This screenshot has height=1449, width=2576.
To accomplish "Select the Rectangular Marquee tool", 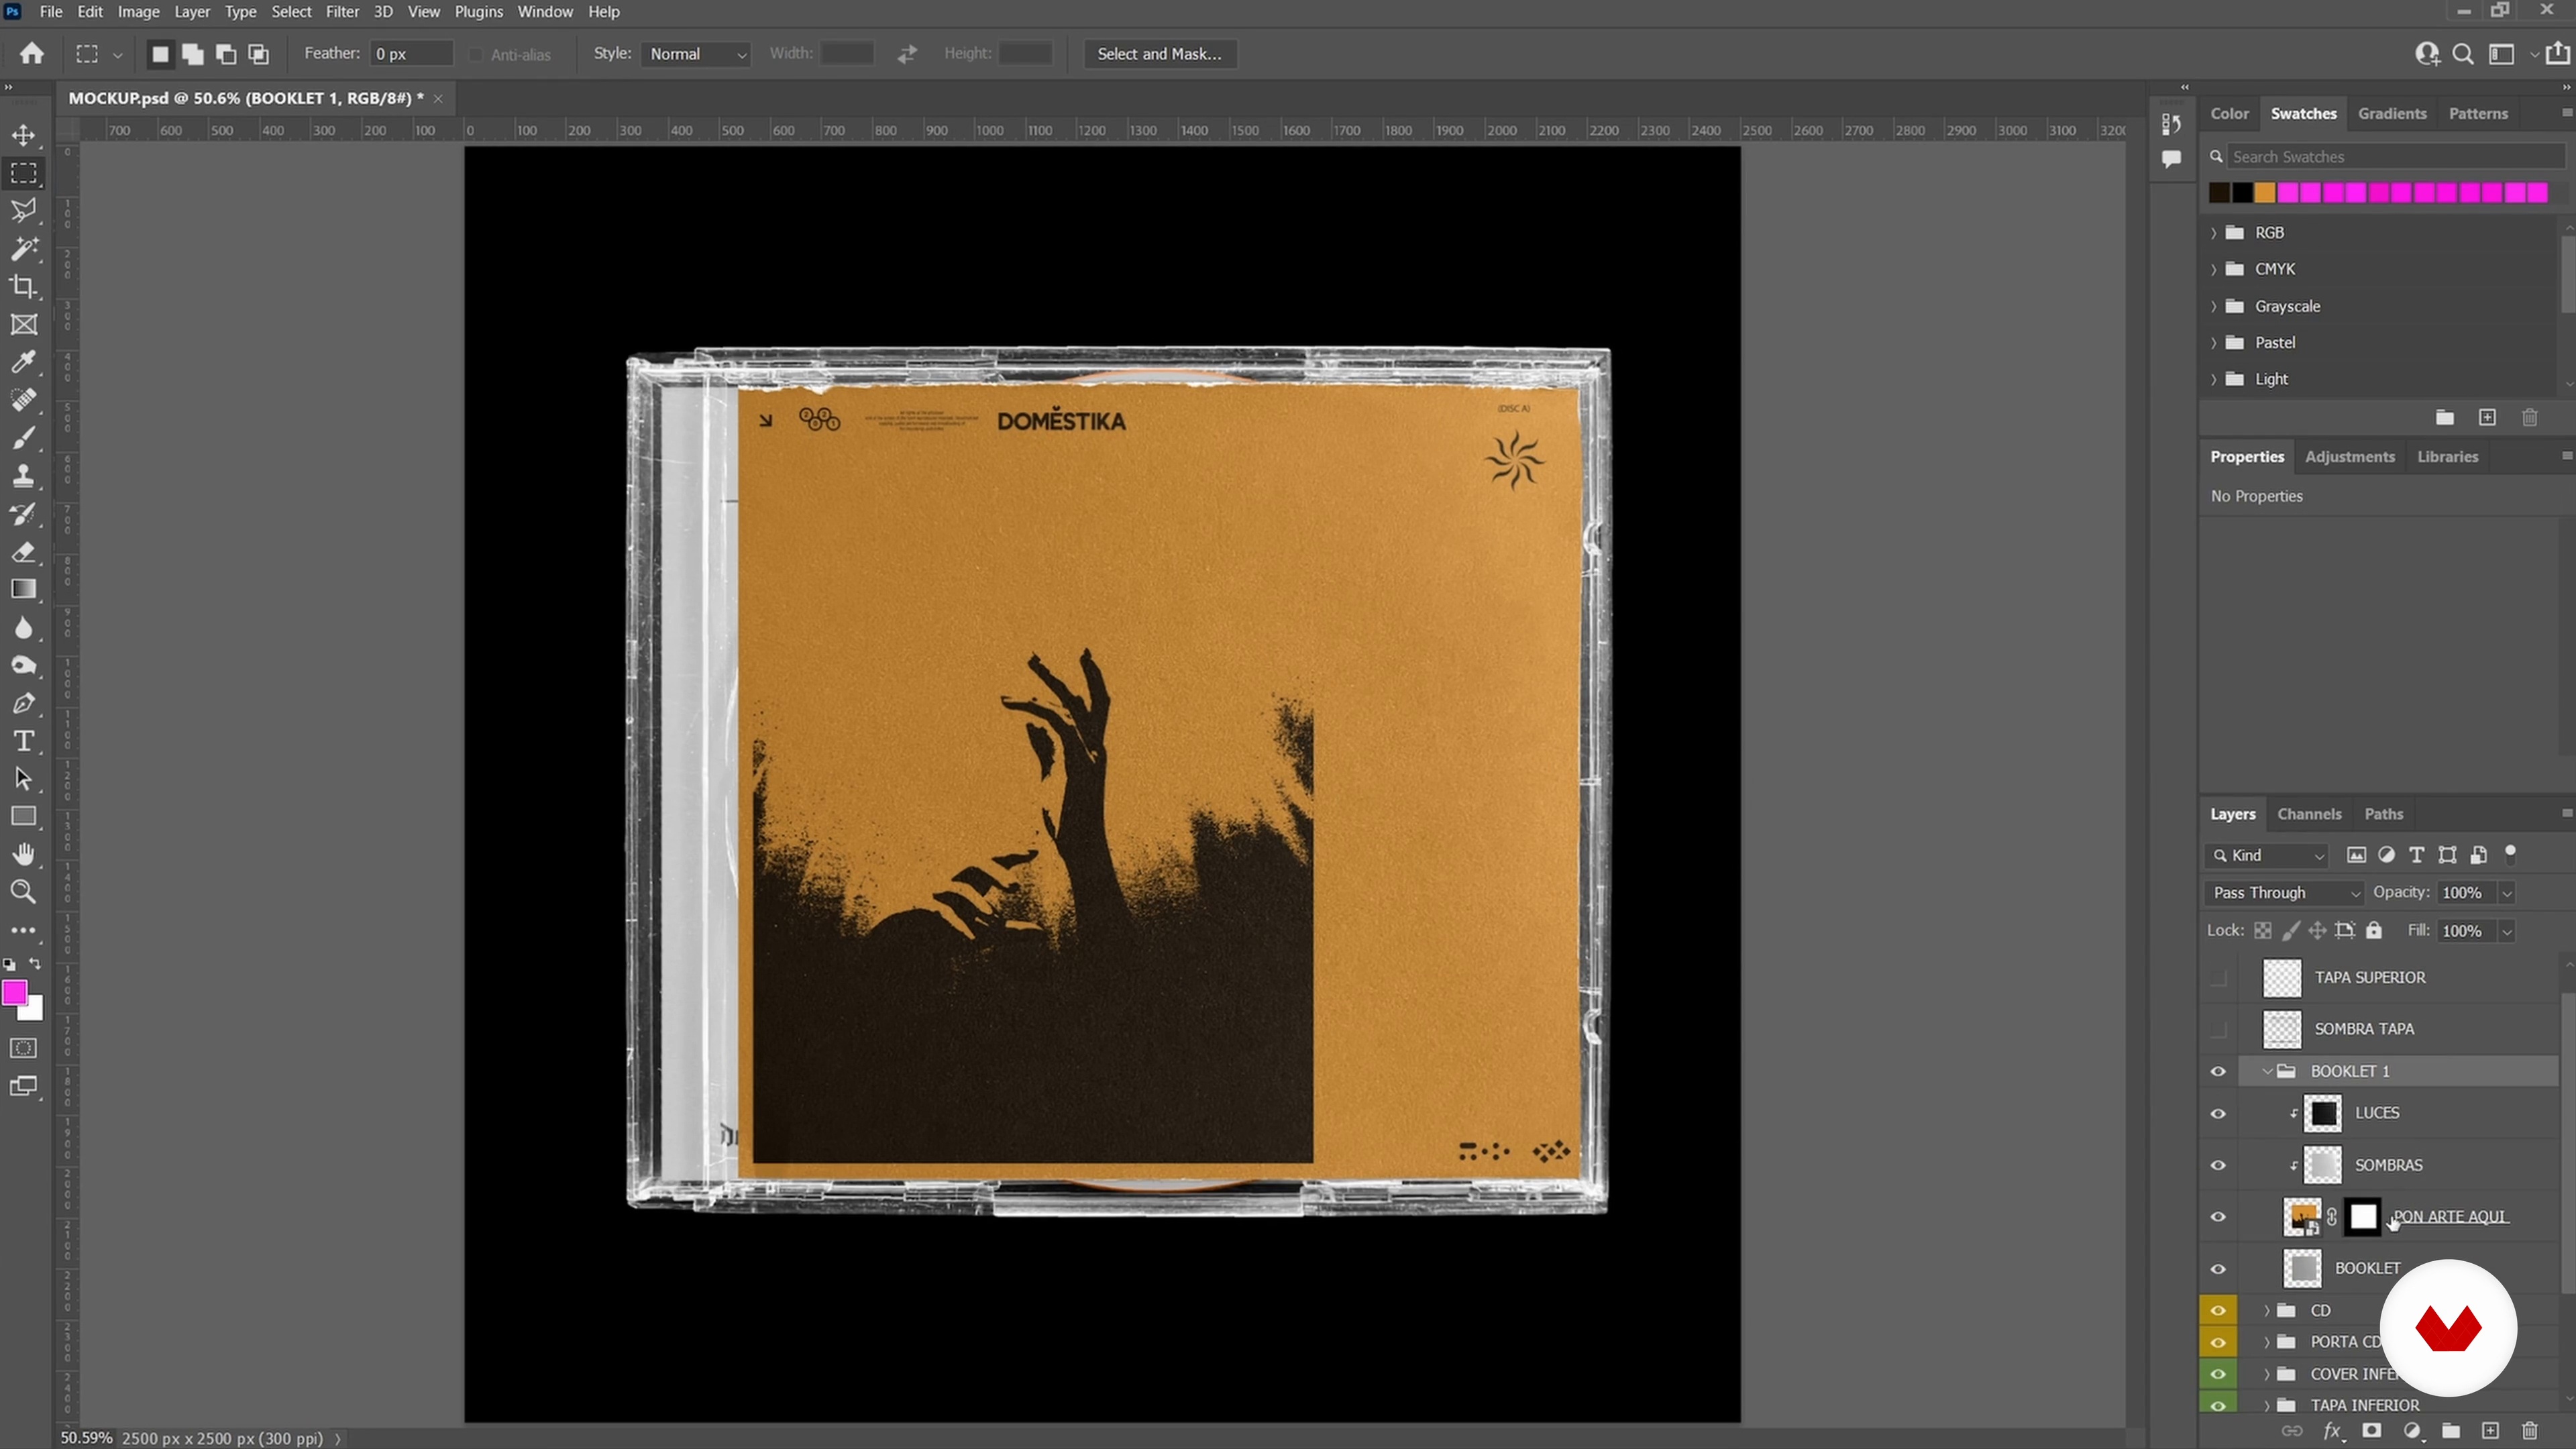I will 24,173.
